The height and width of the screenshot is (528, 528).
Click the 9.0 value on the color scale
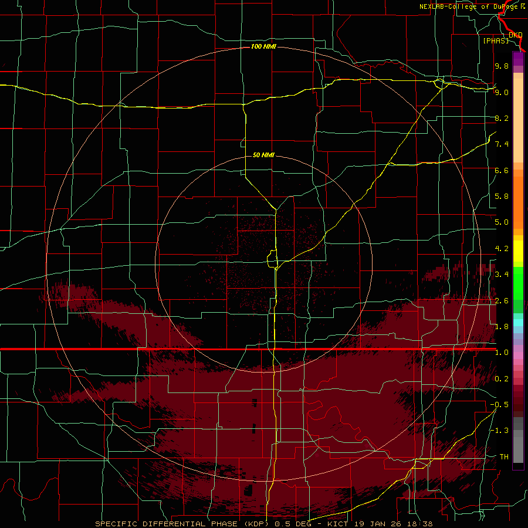[x=502, y=92]
